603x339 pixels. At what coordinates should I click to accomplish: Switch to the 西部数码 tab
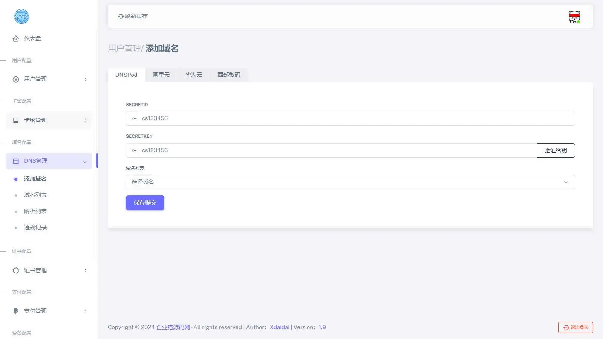pyautogui.click(x=229, y=75)
